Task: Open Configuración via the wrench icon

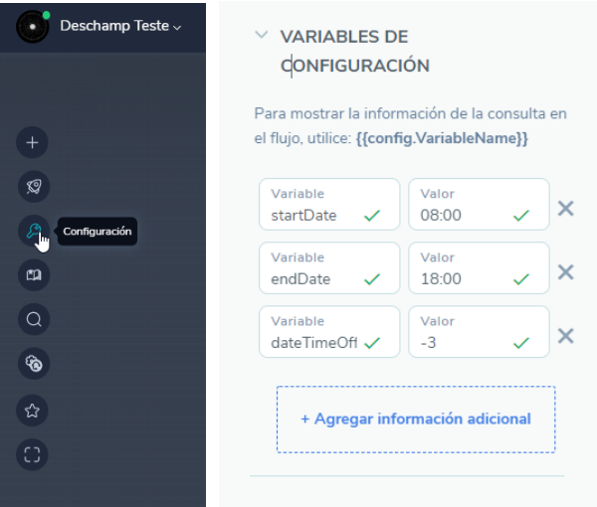Action: (33, 232)
